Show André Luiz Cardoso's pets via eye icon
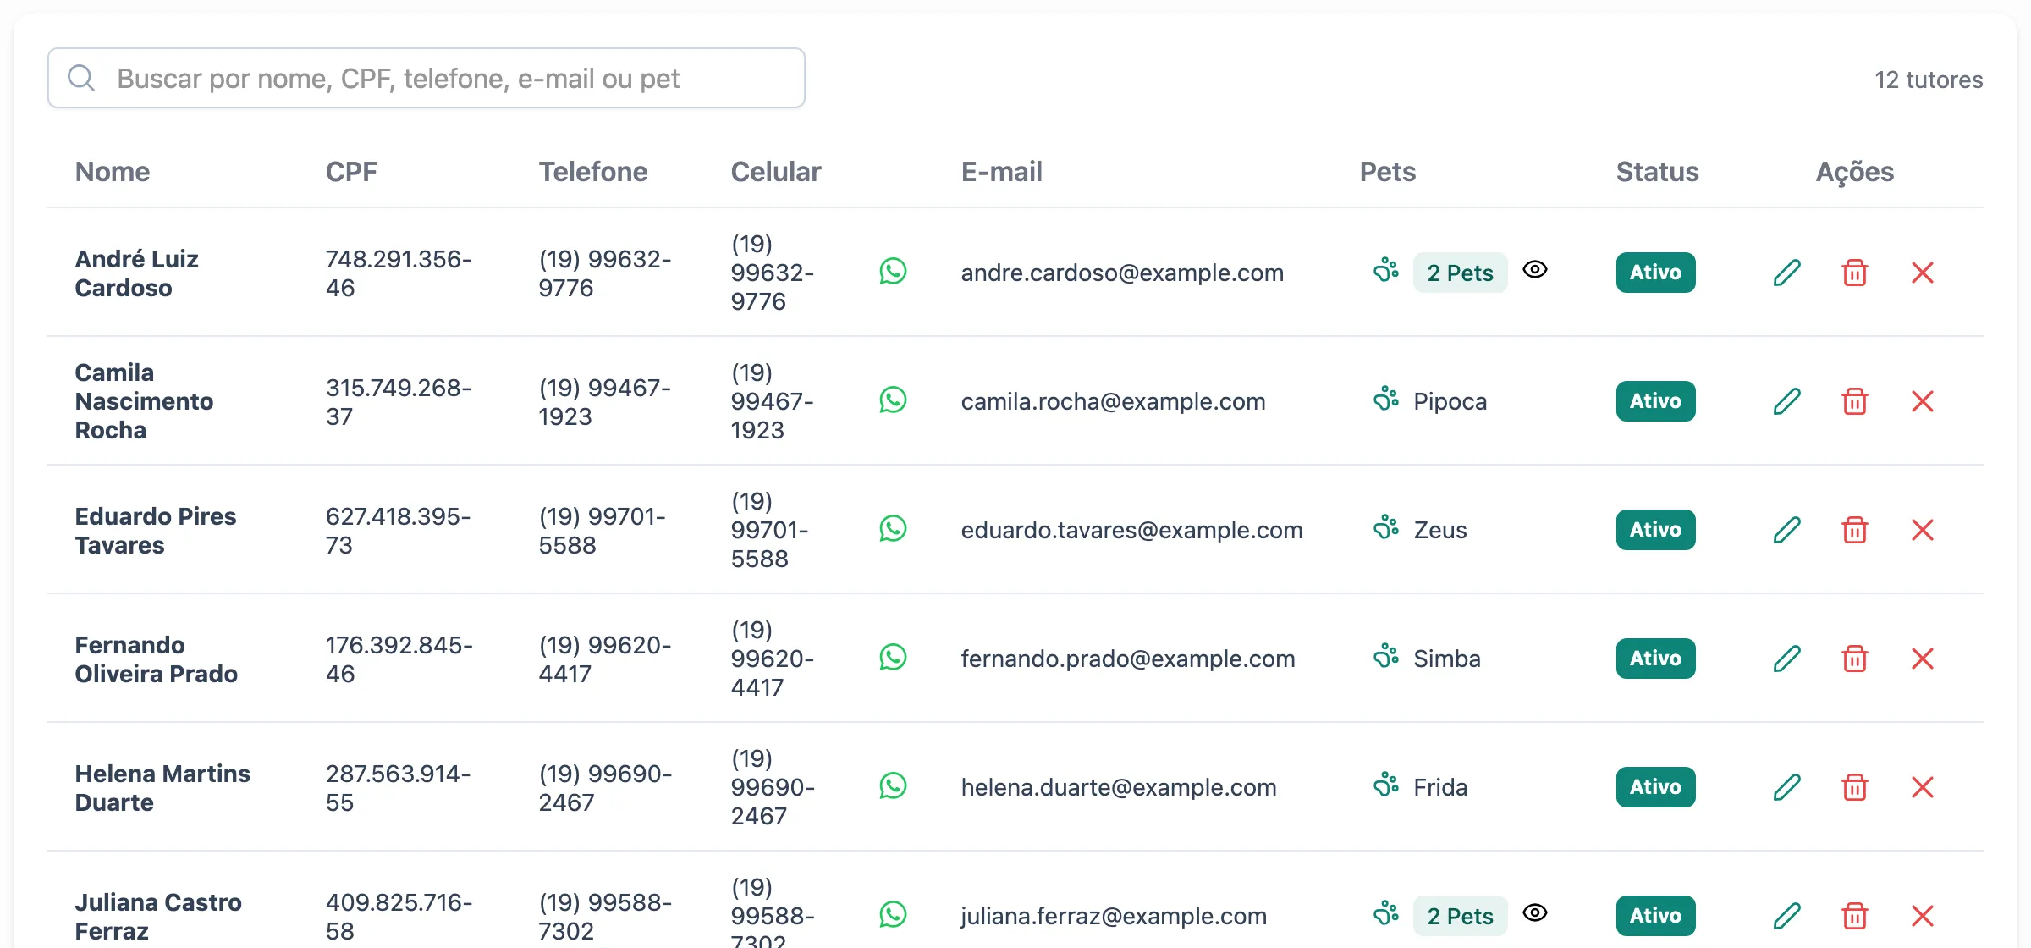 1535,269
